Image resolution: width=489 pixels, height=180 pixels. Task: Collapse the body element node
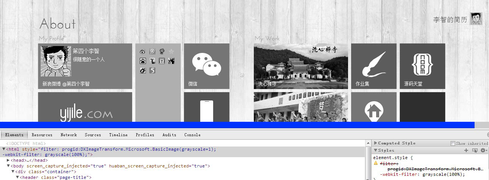pos(8,166)
